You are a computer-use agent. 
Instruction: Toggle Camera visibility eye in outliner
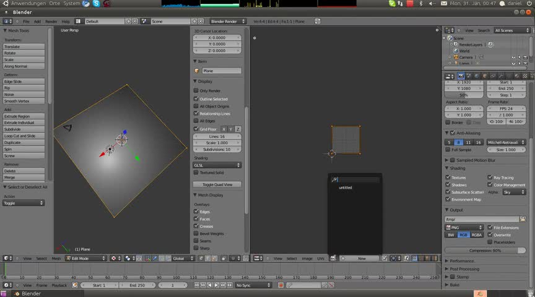point(513,57)
